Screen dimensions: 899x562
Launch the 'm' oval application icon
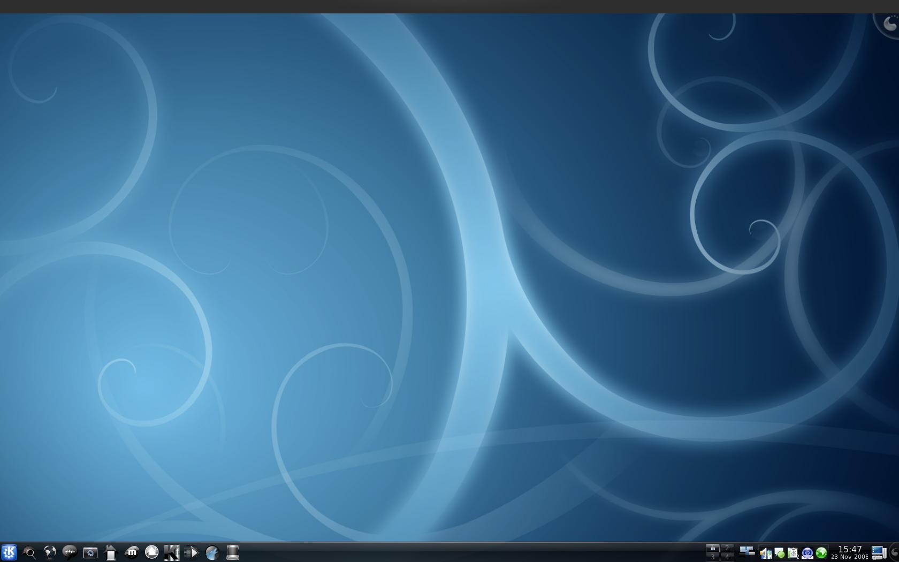pos(131,552)
